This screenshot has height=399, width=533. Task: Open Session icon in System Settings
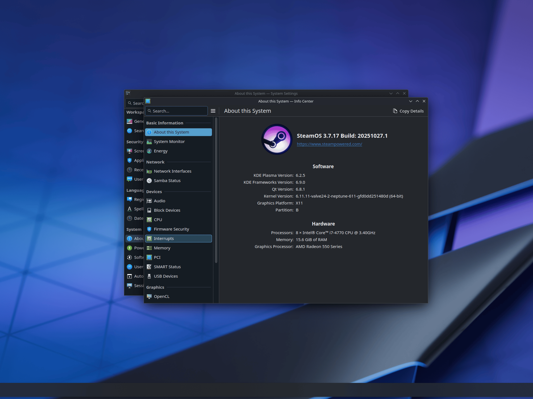(129, 286)
